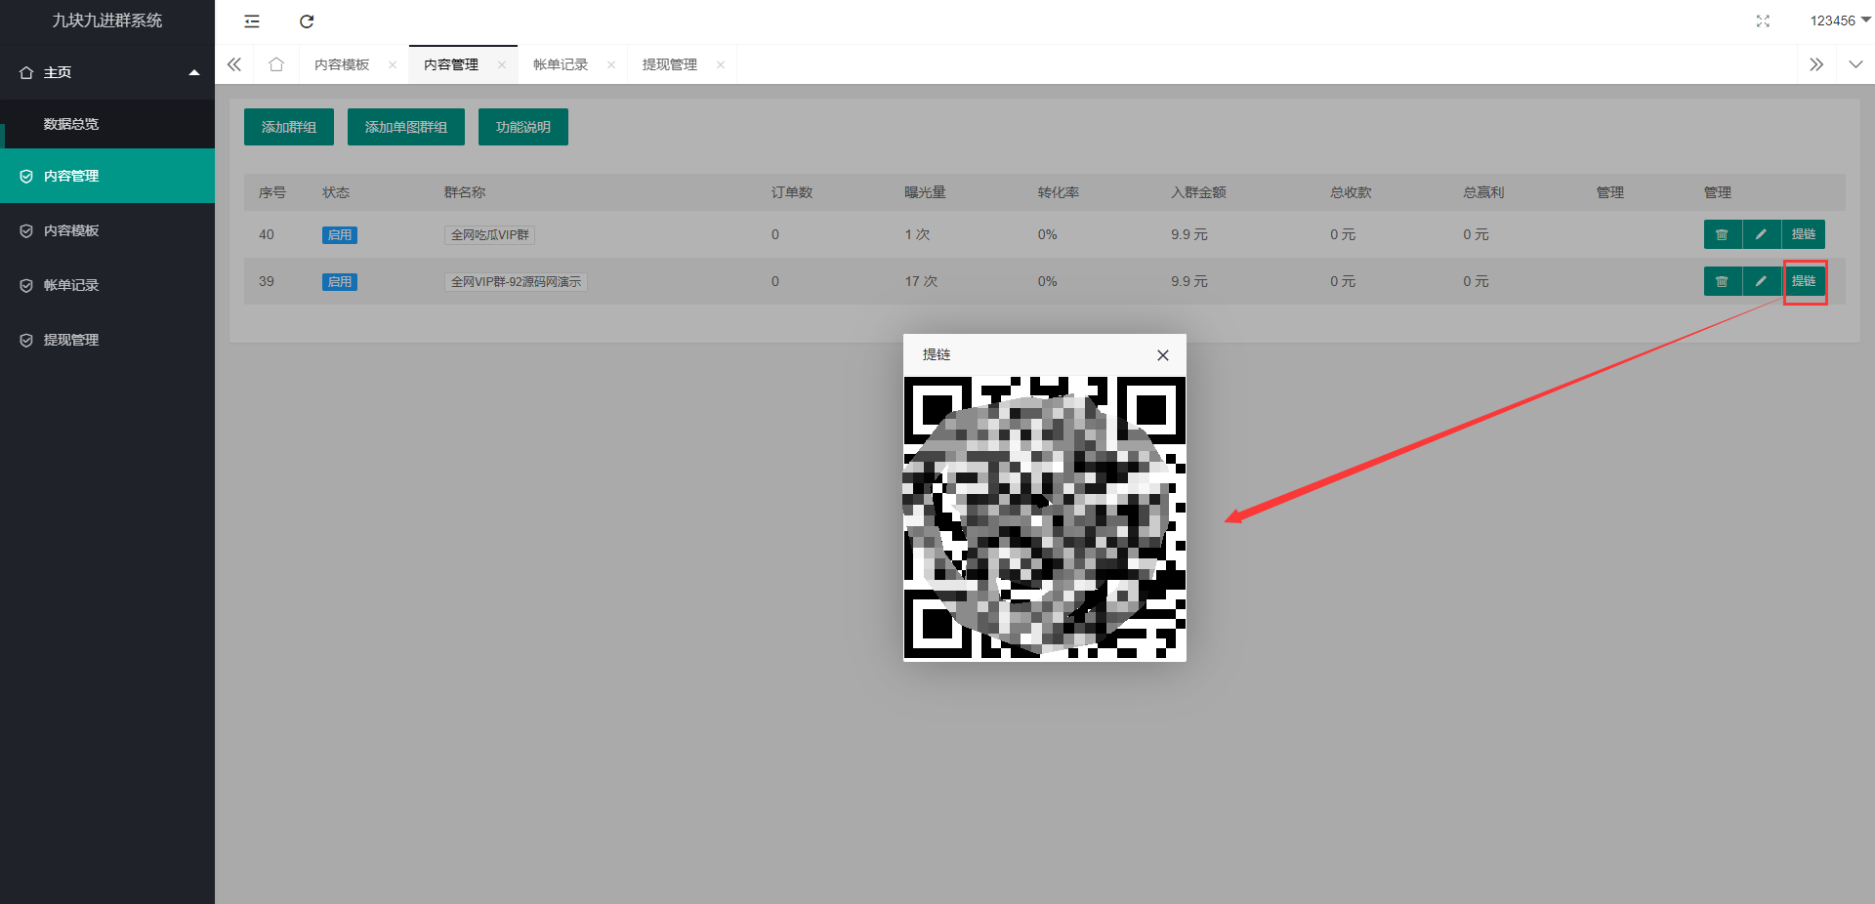Click the 功能说明 button

coord(523,127)
